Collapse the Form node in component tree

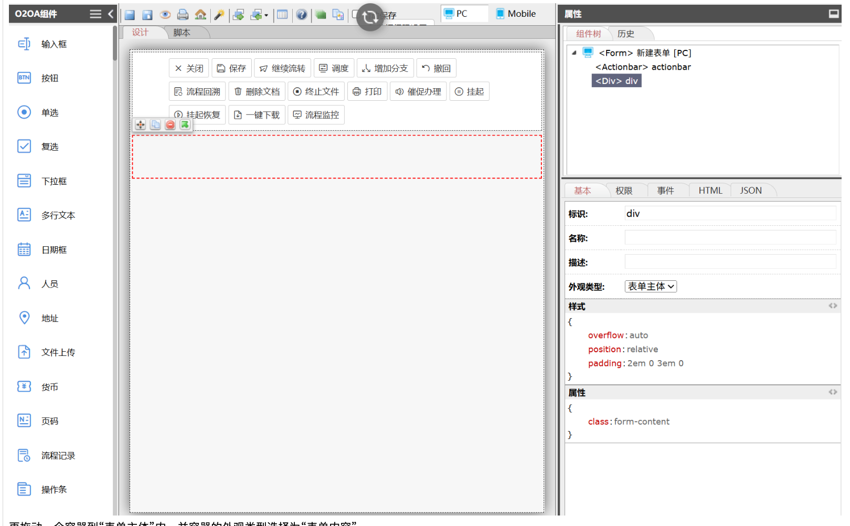coord(574,53)
